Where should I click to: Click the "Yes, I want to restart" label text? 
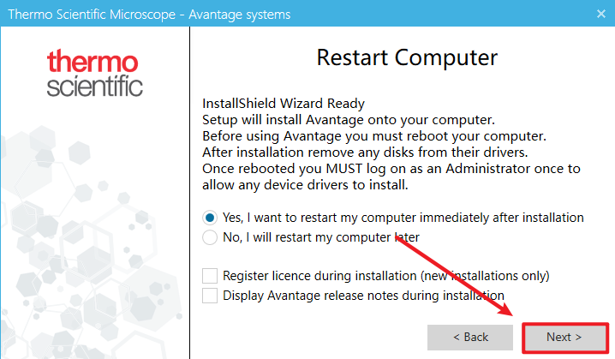coord(403,218)
